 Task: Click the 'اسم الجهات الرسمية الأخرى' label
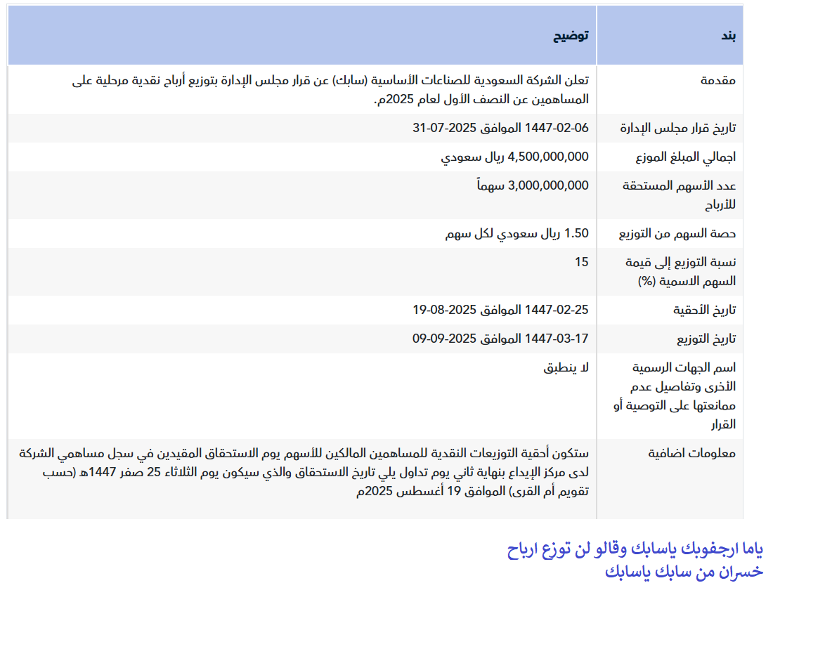675,396
